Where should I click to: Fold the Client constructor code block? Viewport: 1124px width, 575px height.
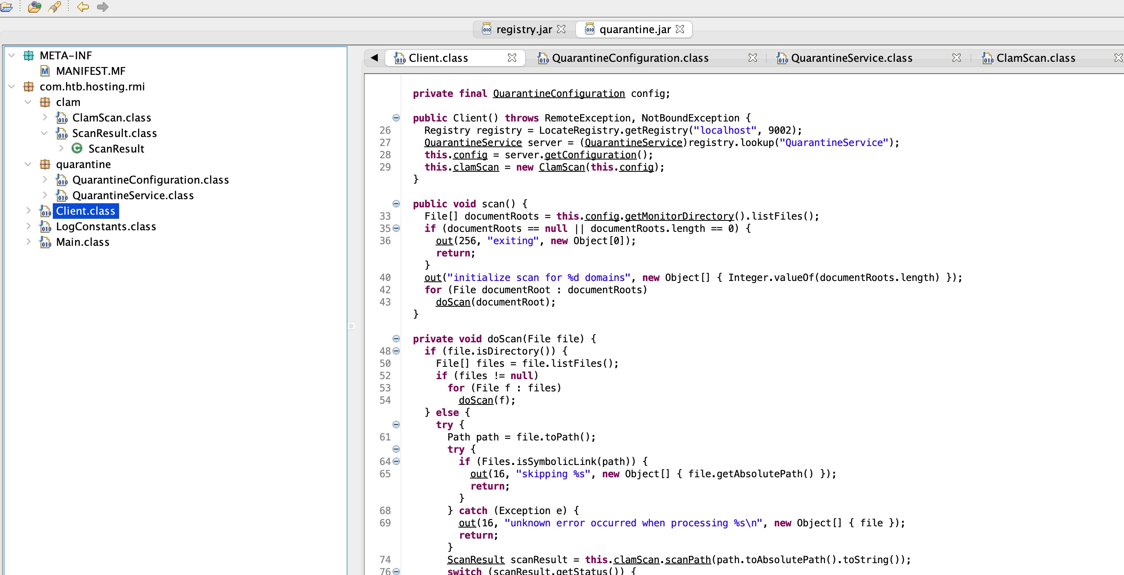(x=396, y=118)
